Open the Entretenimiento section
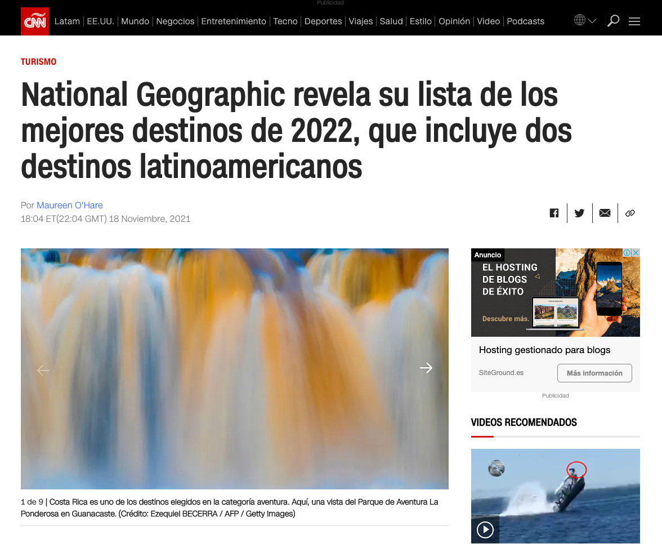662x544 pixels. 234,21
